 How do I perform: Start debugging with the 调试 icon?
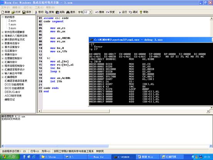click(x=133, y=12)
